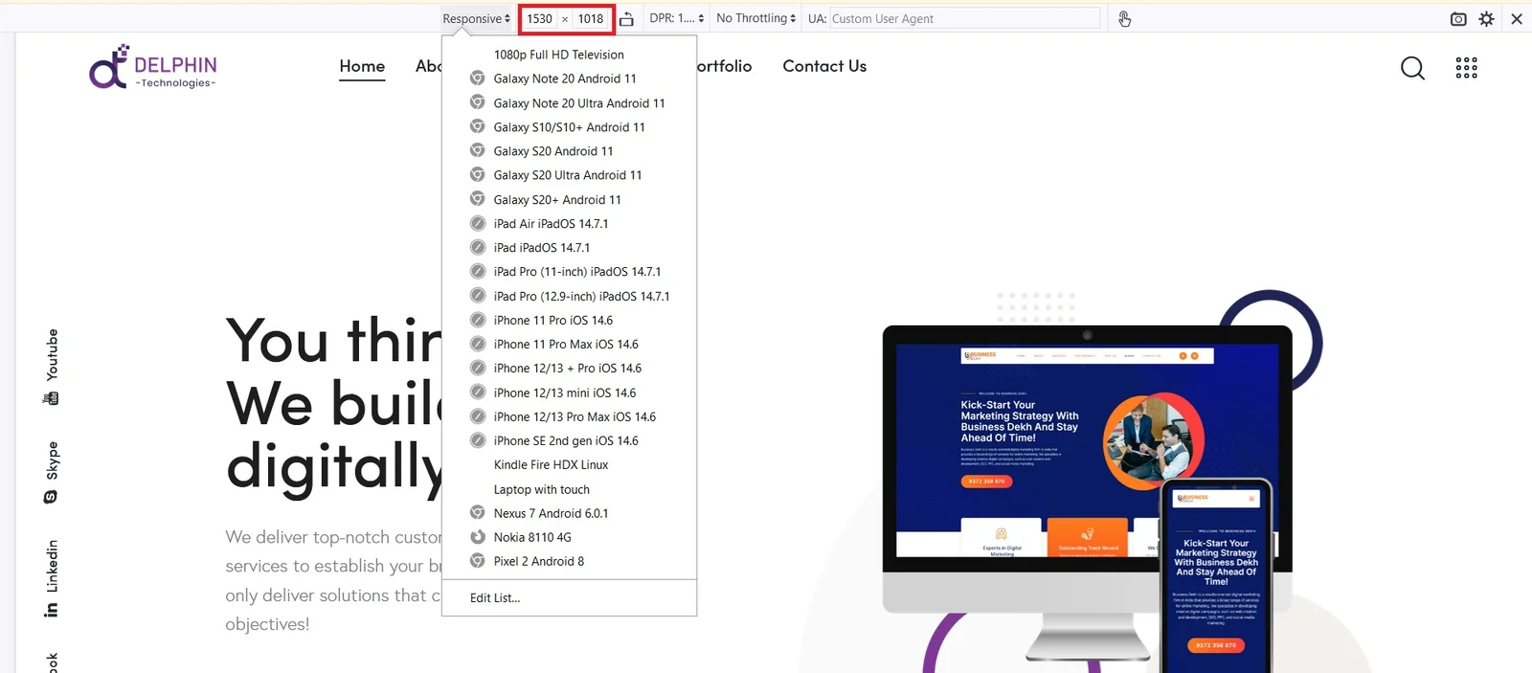Select iPad iPadOS 14.7.1 device
This screenshot has width=1532, height=673.
[569, 248]
